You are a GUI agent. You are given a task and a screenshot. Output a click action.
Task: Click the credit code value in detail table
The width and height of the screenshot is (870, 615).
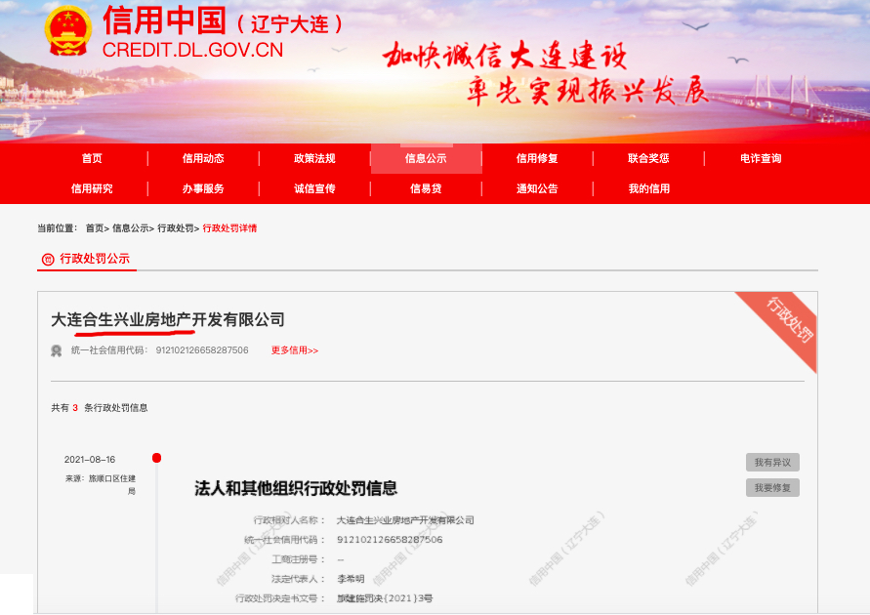point(390,540)
